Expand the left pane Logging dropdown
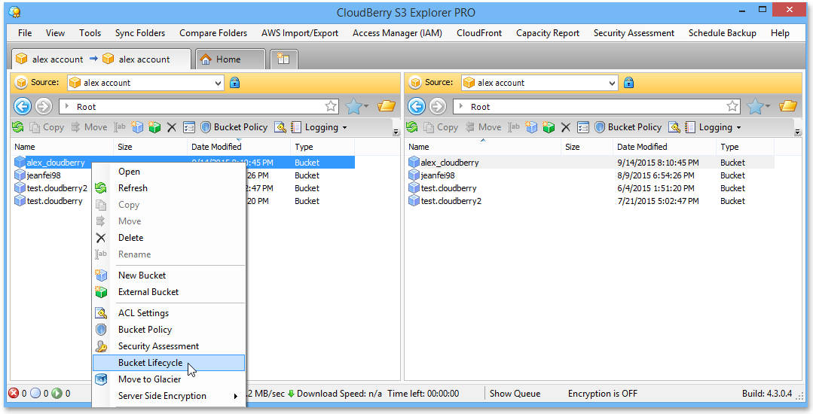813x414 pixels. click(x=345, y=127)
